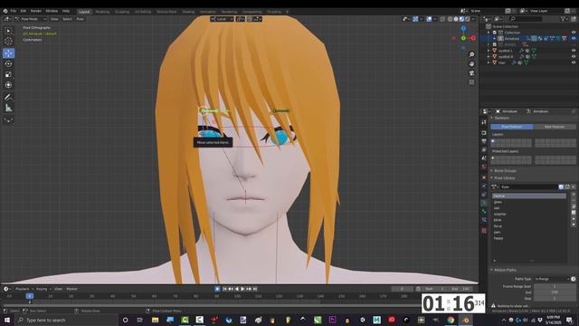The image size is (579, 326).
Task: Move selected pose down arrow
Action: pyautogui.click(x=574, y=224)
